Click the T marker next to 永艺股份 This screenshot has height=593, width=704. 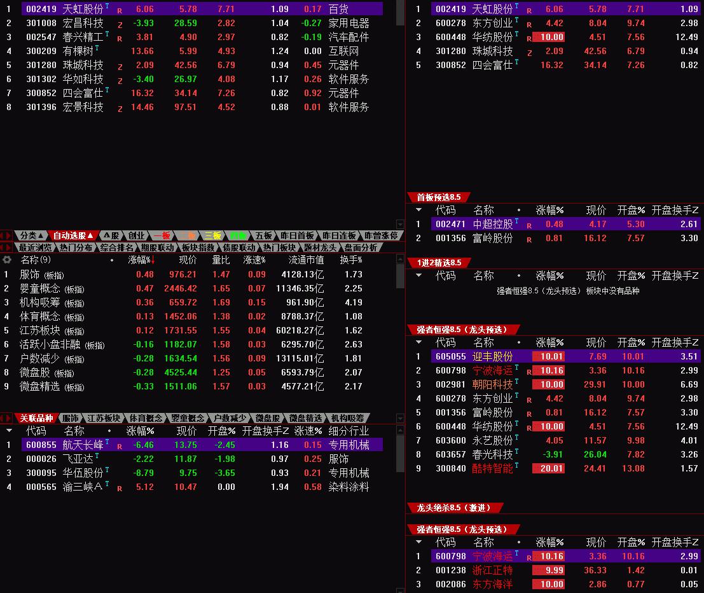[517, 438]
